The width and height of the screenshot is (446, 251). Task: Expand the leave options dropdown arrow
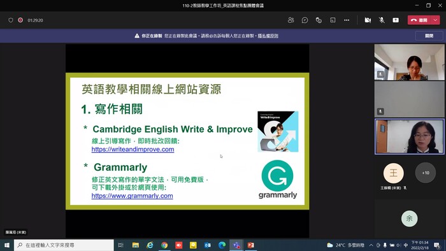(x=435, y=20)
